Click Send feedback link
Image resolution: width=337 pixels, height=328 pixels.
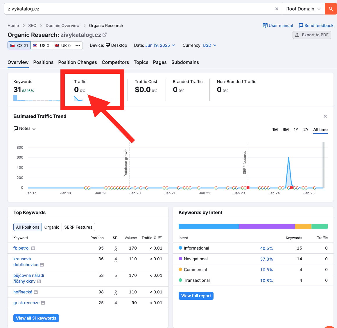tap(316, 26)
